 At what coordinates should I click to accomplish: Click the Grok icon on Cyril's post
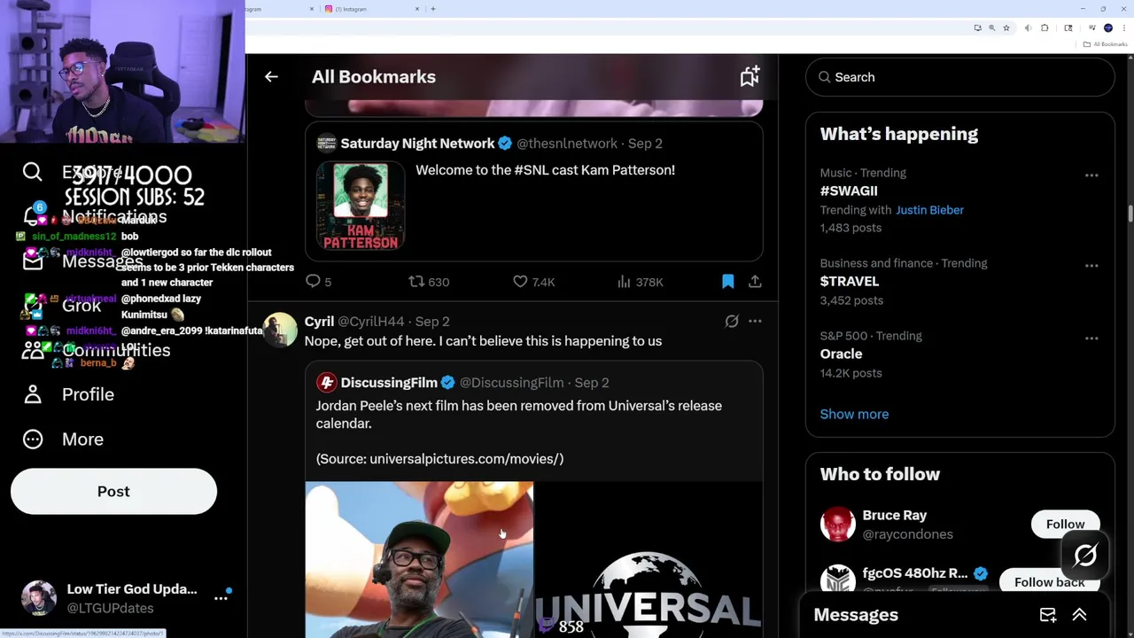click(x=732, y=322)
